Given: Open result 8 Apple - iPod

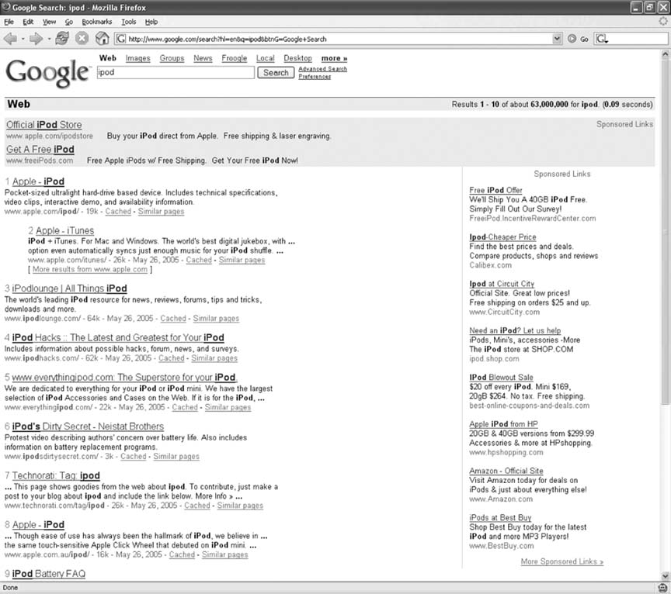Looking at the screenshot, I should 38,525.
